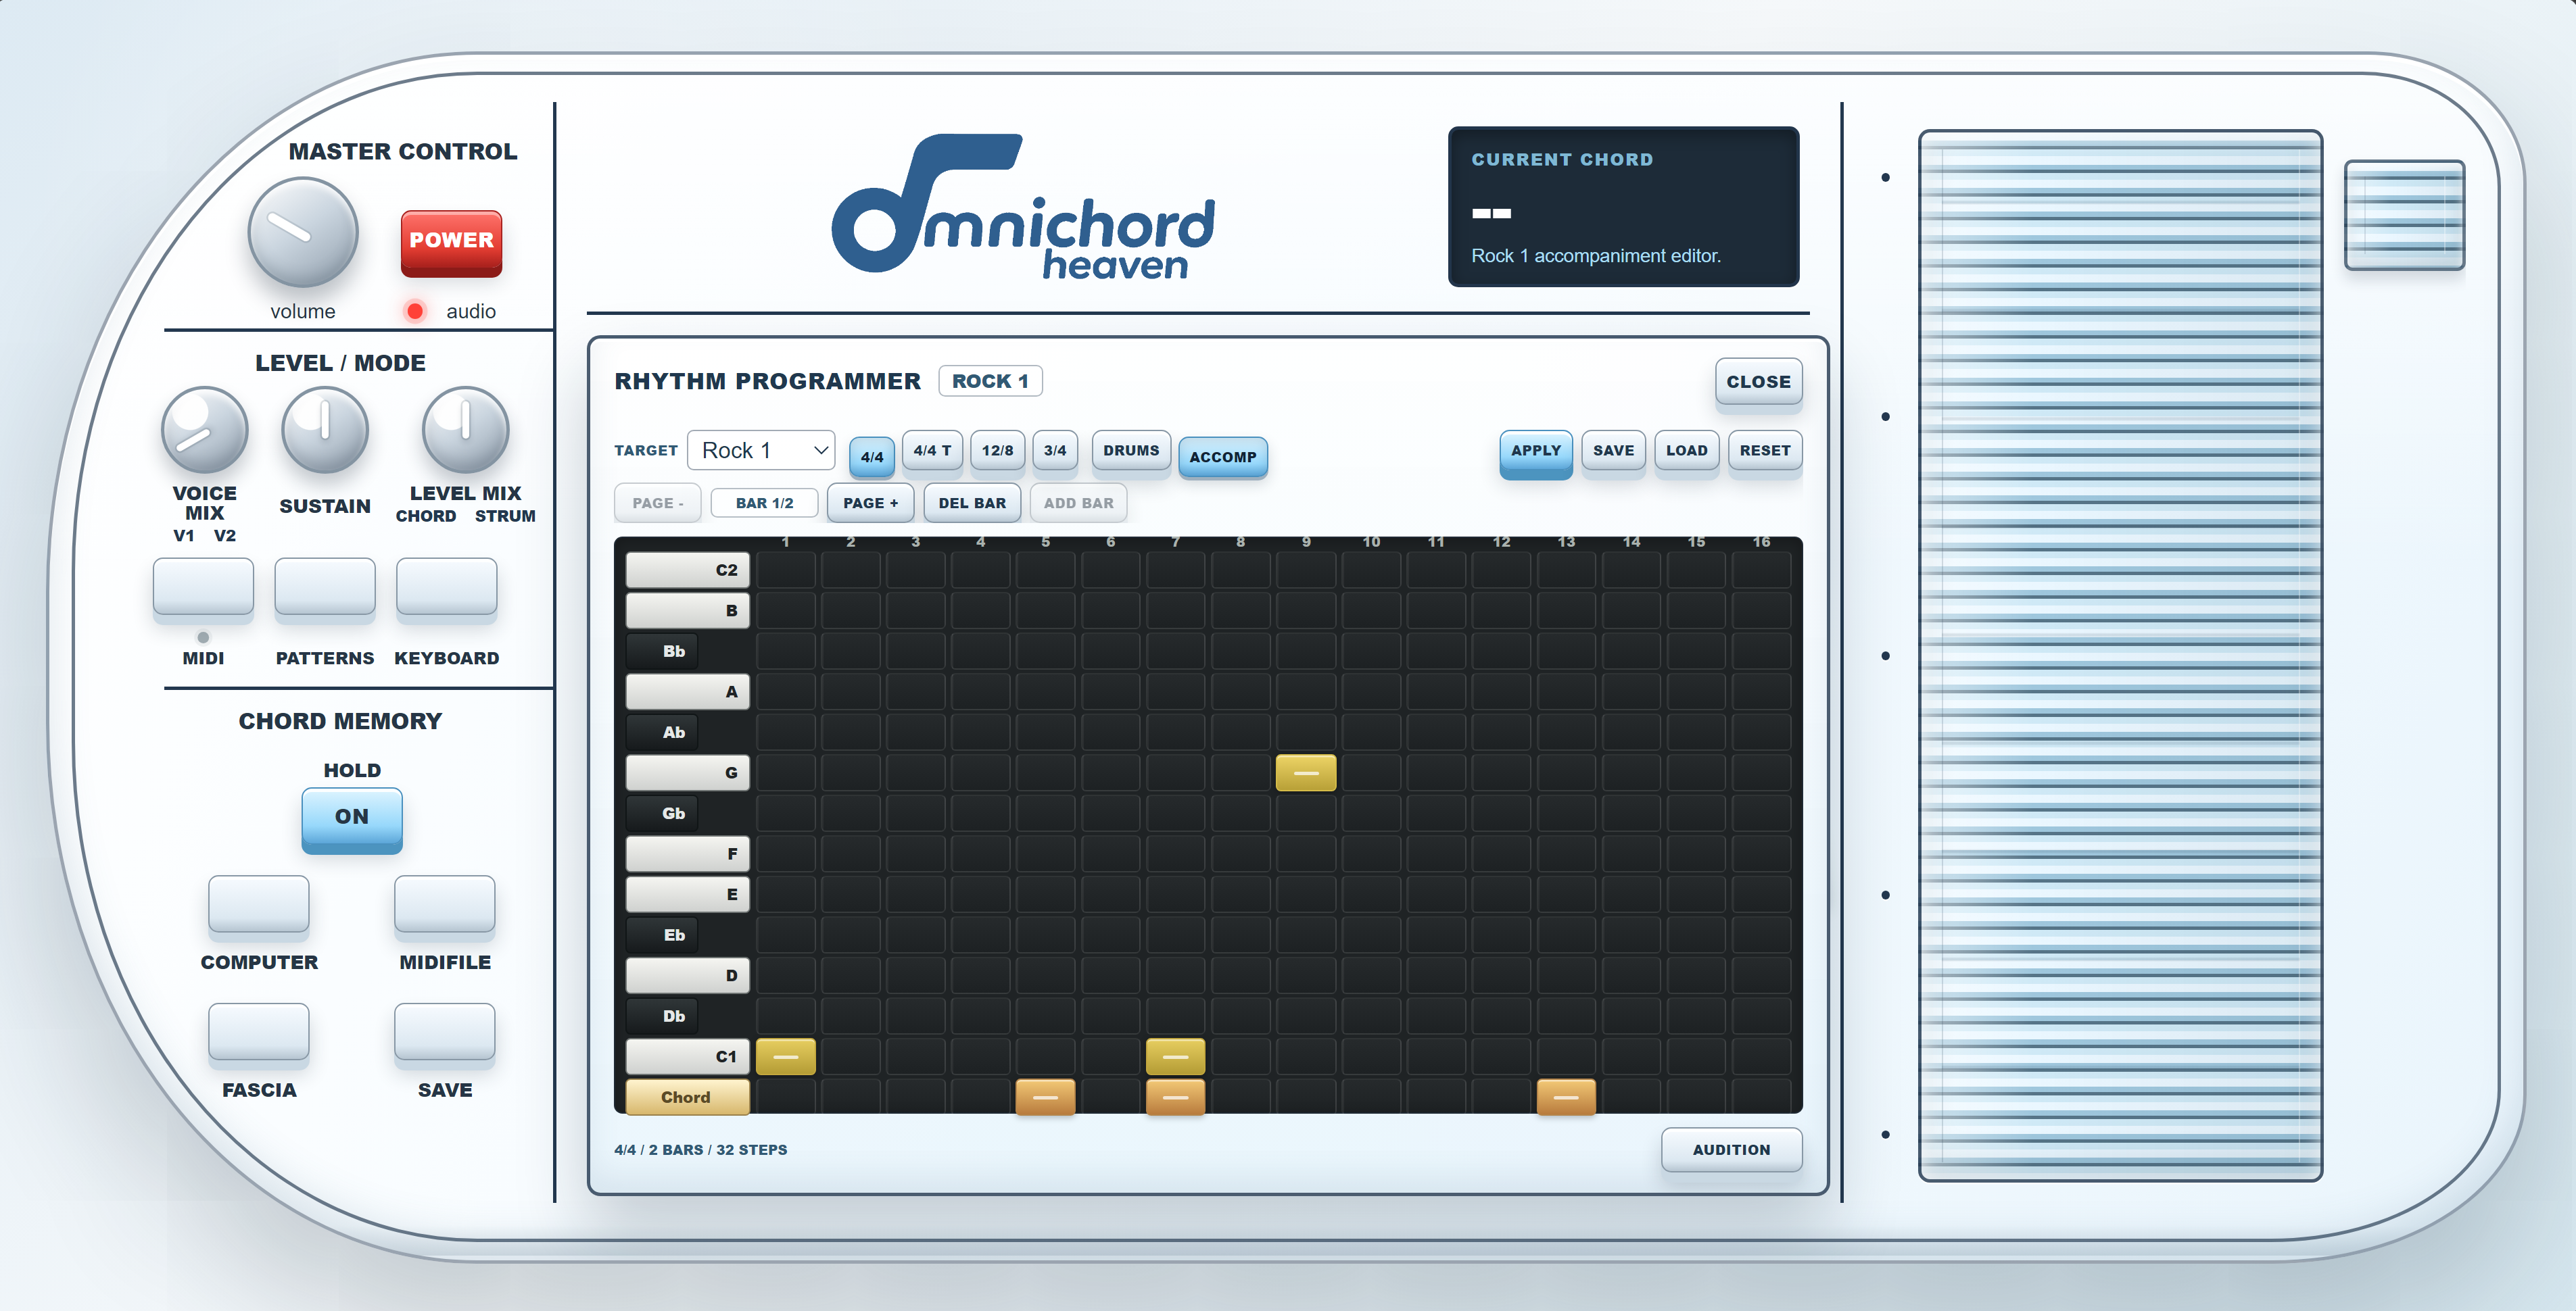Remove the C1 note at step 1
The width and height of the screenshot is (2576, 1311).
tap(786, 1056)
